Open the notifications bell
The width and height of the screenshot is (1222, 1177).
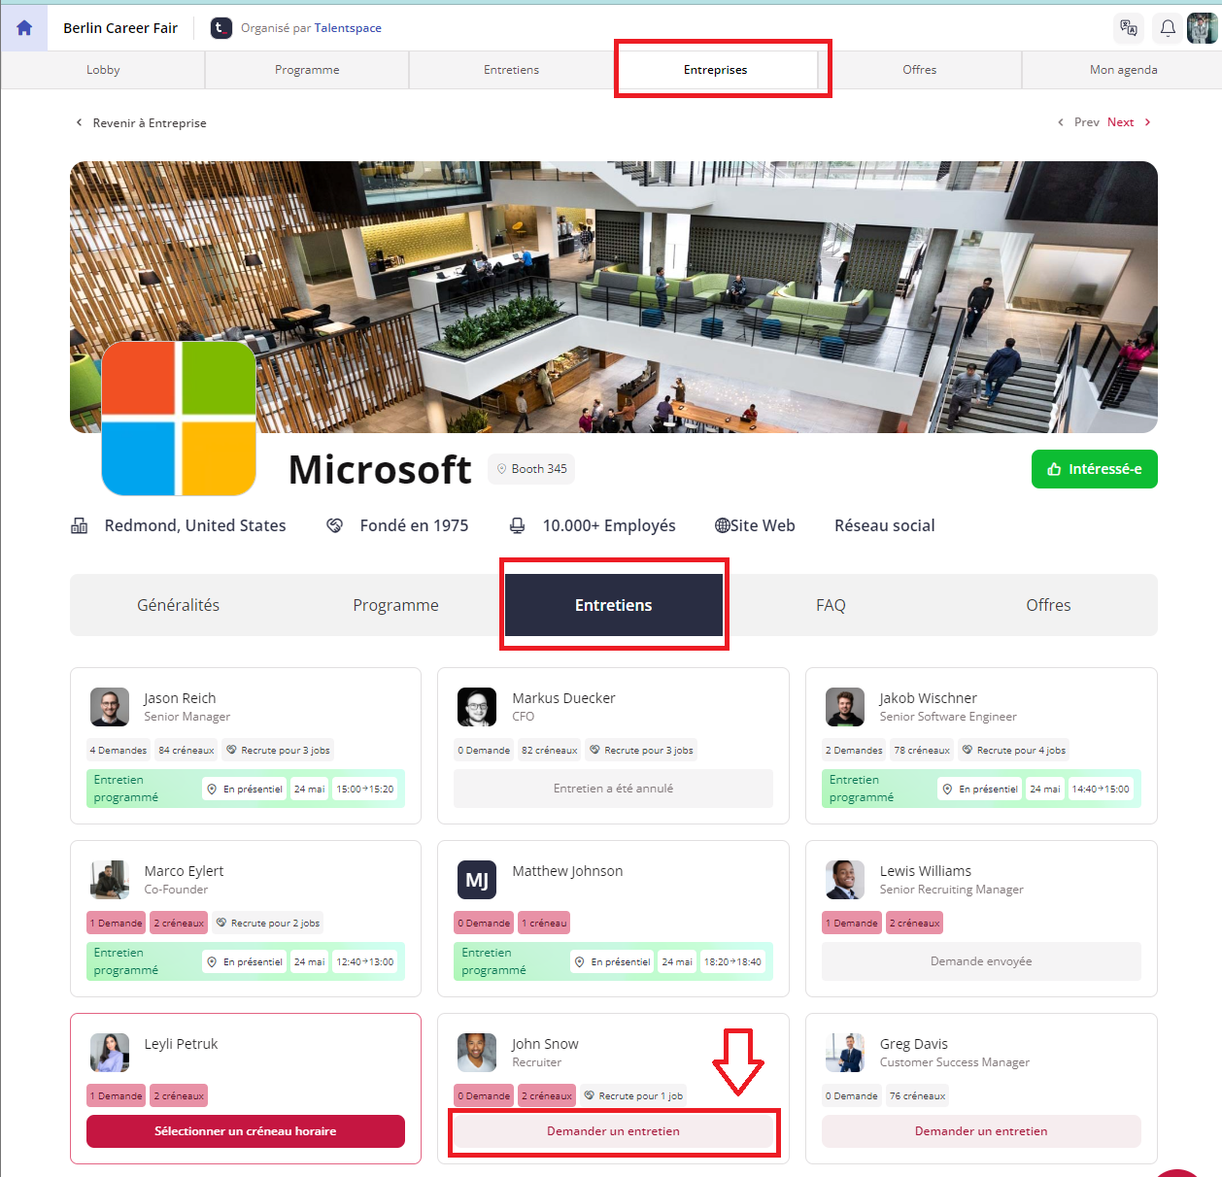pyautogui.click(x=1168, y=28)
